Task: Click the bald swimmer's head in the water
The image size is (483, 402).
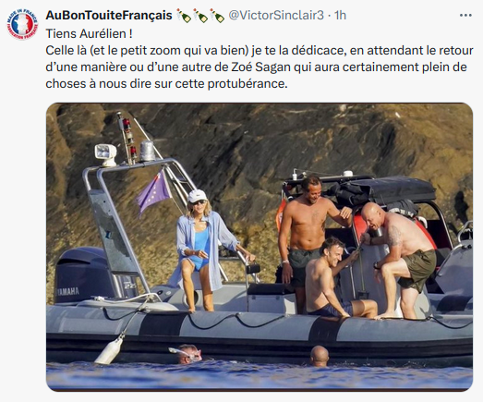Action: (320, 356)
